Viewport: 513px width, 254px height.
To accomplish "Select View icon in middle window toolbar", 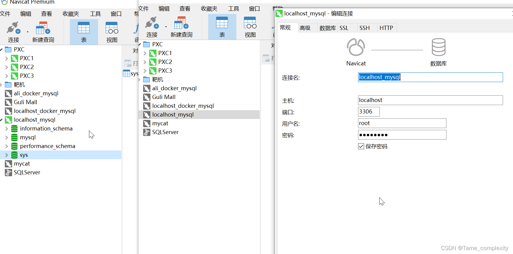I will pyautogui.click(x=250, y=27).
